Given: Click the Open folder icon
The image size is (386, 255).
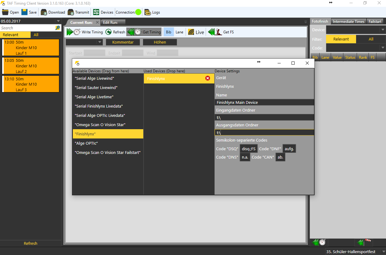Looking at the screenshot, I should [x=5, y=12].
